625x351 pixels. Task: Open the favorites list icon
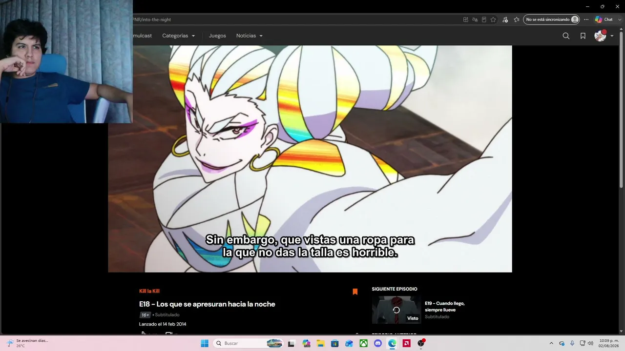pyautogui.click(x=517, y=19)
